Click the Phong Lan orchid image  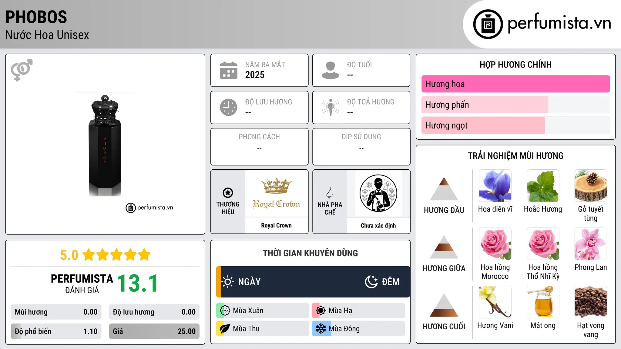[x=591, y=244]
